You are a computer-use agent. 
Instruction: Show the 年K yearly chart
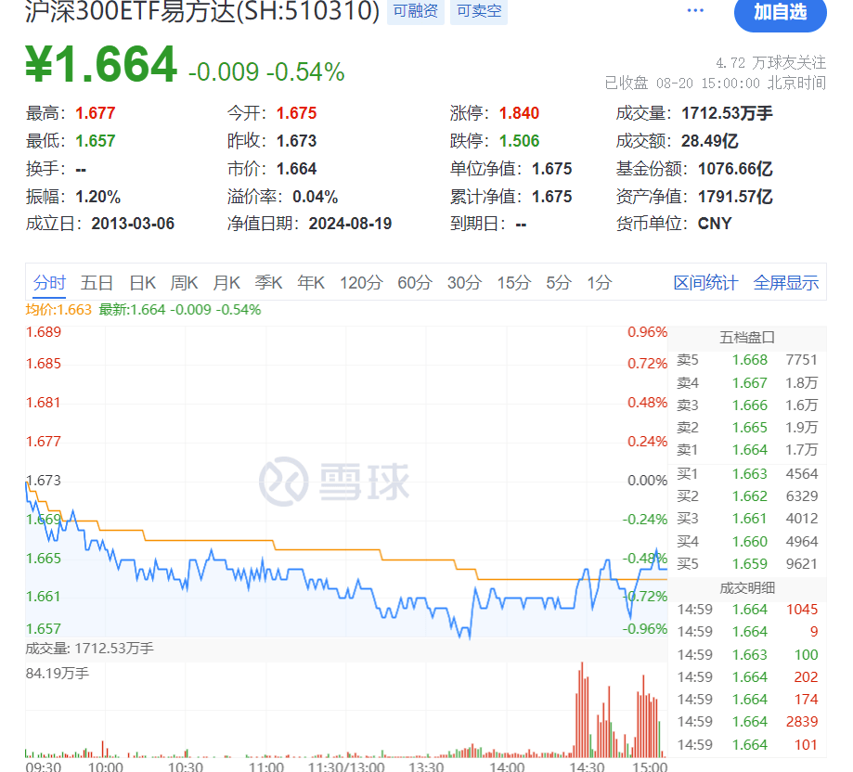311,283
